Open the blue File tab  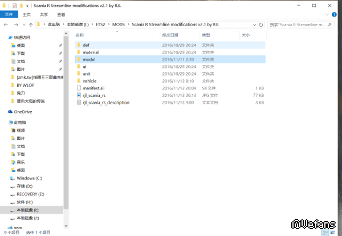click(x=9, y=14)
